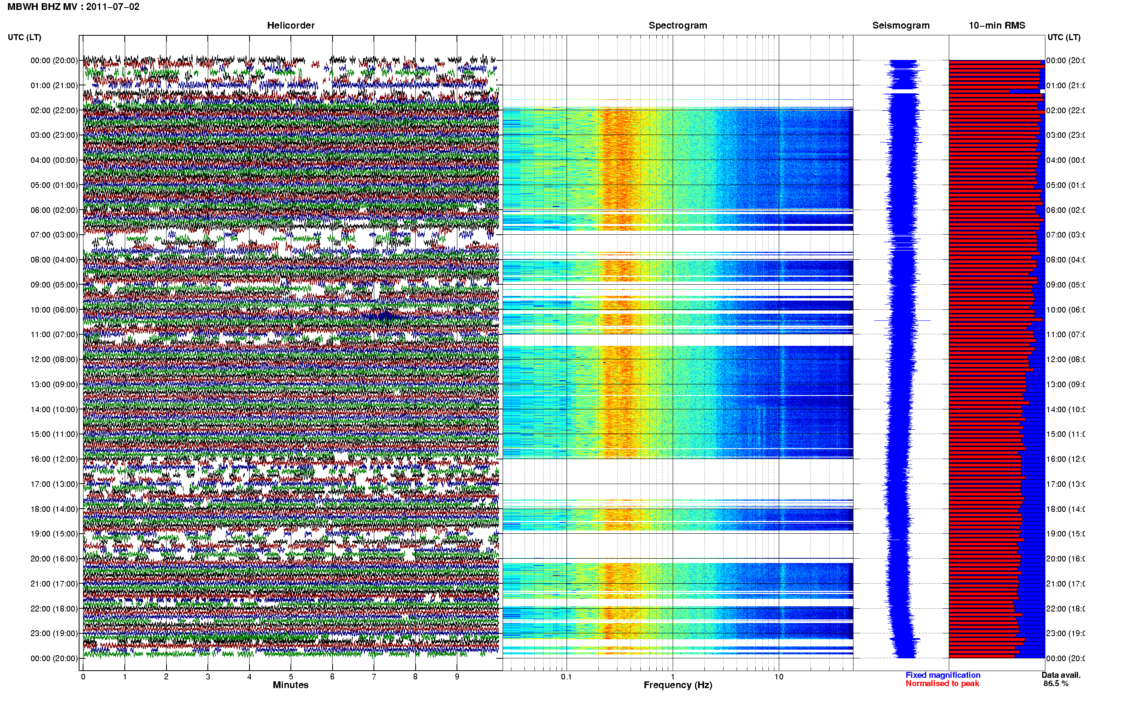Click Helicorder time label 20:00 (16:00)
1130x706 pixels.
[54, 559]
